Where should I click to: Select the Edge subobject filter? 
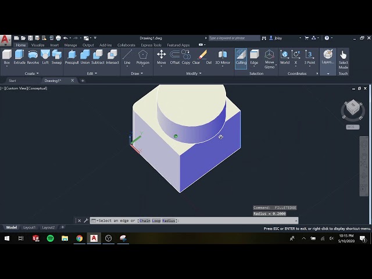[x=254, y=57]
